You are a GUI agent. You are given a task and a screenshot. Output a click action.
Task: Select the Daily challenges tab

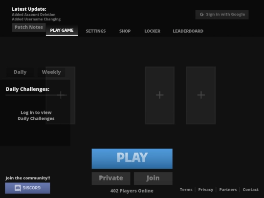point(20,72)
